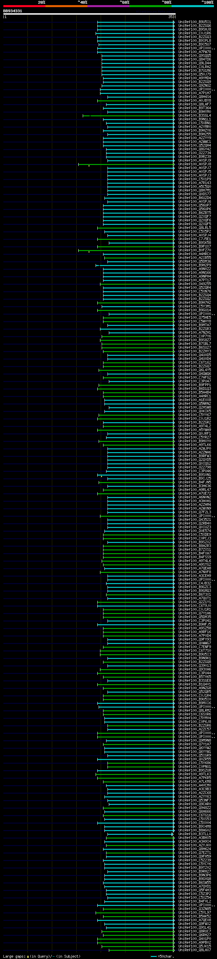Select UniRef100_A4HRC0 in the list
217x959 pixels.
point(194,254)
